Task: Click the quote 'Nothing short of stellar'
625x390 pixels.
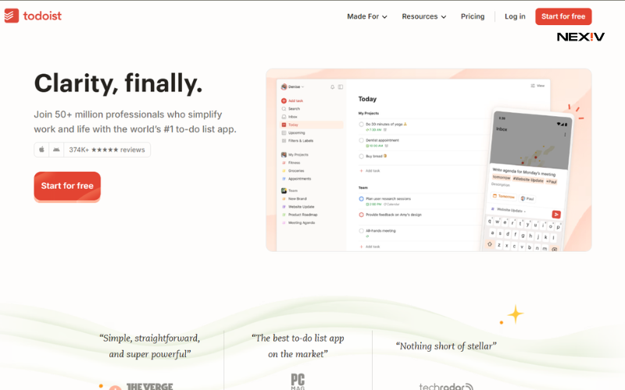Action: click(446, 346)
